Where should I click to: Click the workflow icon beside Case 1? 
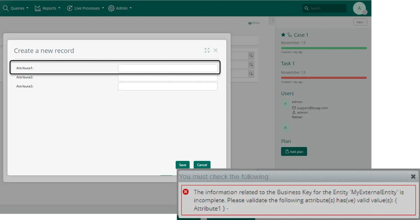coord(290,35)
